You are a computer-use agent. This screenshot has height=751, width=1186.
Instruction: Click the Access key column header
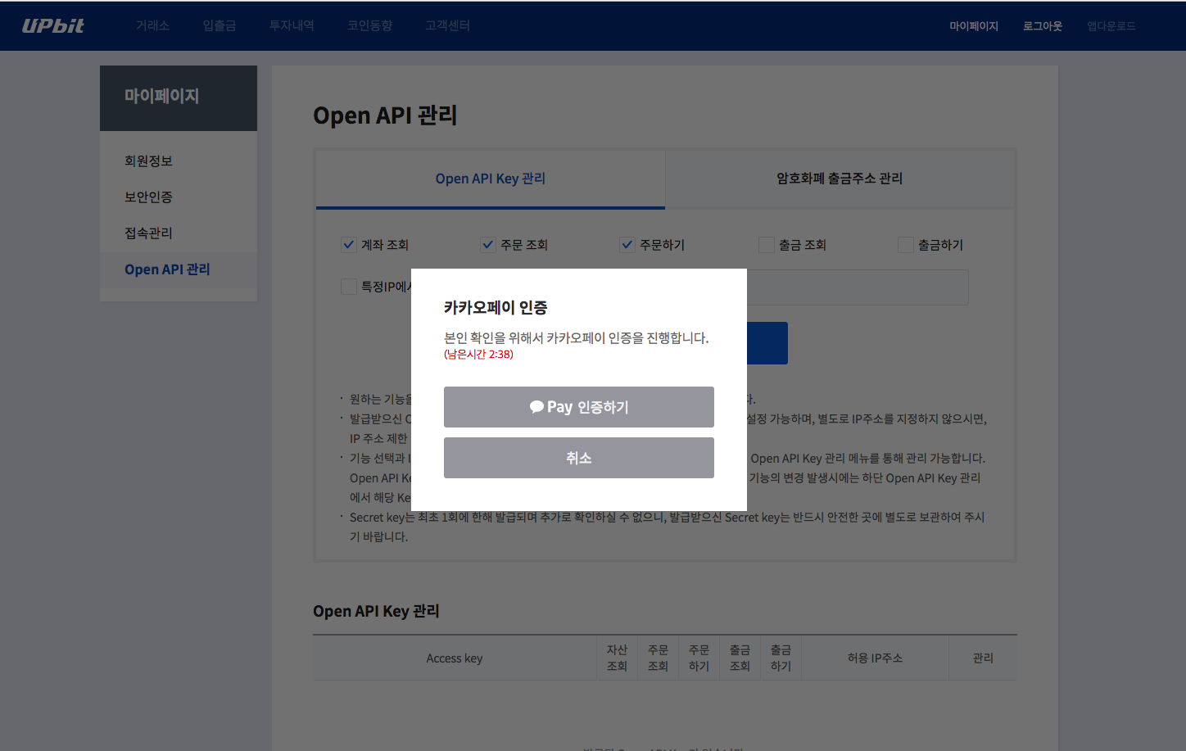(455, 658)
